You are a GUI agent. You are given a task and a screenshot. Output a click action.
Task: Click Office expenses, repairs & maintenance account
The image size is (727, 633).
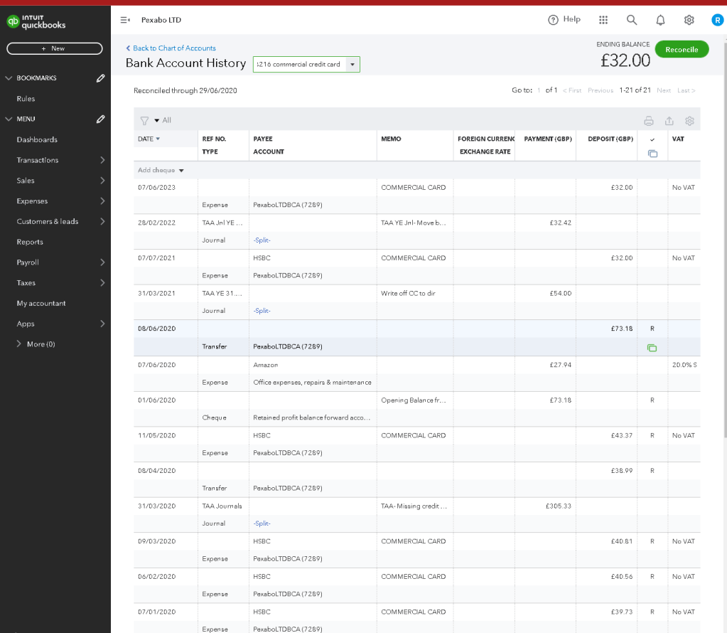coord(312,383)
